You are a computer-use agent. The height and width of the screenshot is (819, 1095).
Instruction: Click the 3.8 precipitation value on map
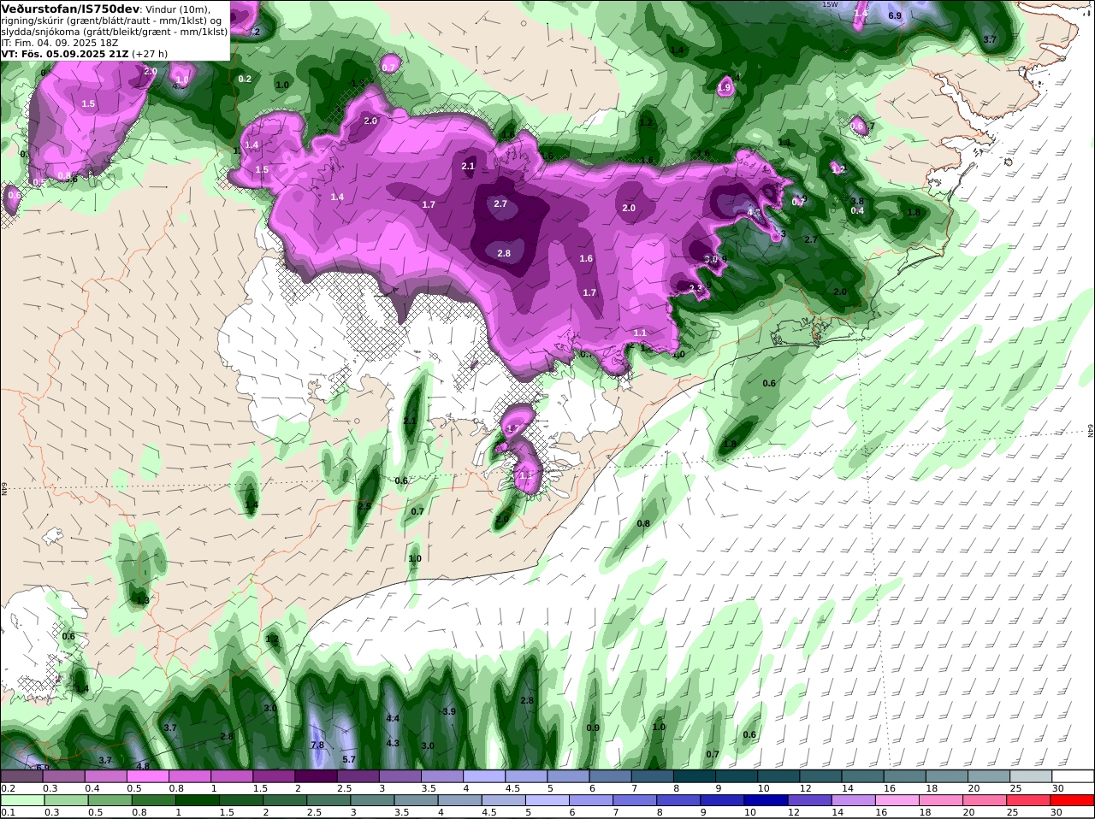[x=857, y=202]
